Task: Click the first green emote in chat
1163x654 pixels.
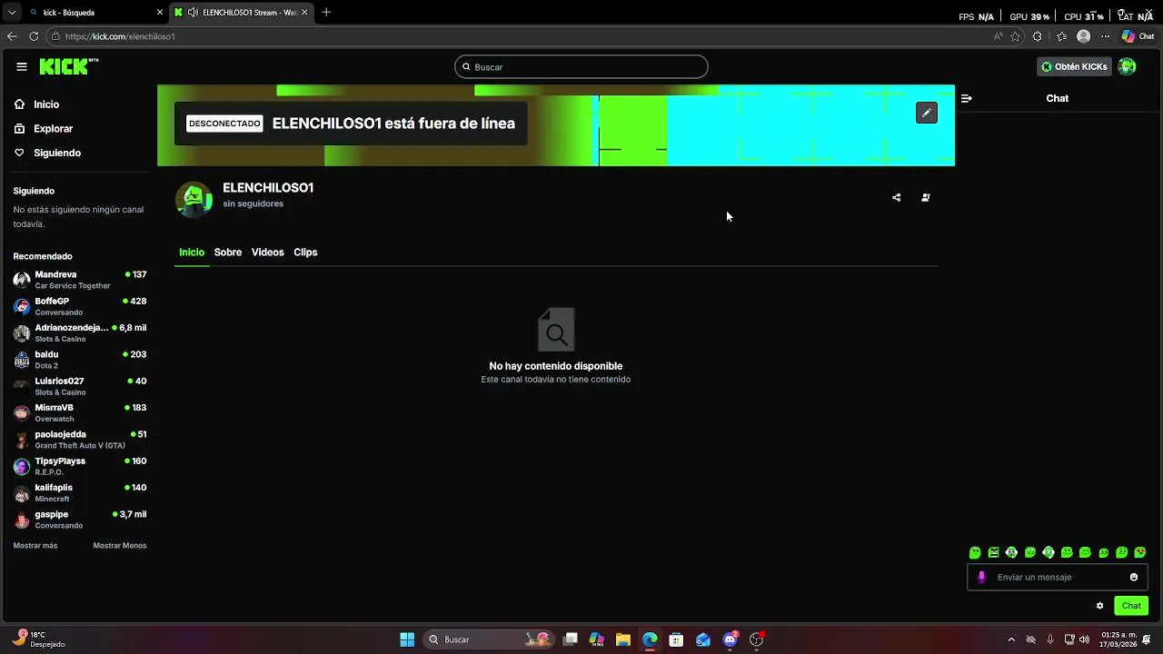Action: pos(975,552)
